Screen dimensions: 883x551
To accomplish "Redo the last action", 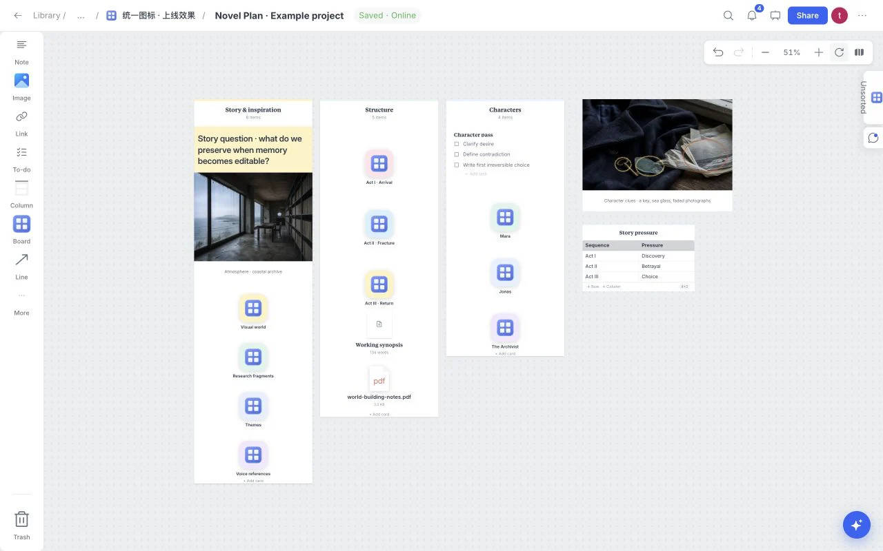I will (738, 52).
